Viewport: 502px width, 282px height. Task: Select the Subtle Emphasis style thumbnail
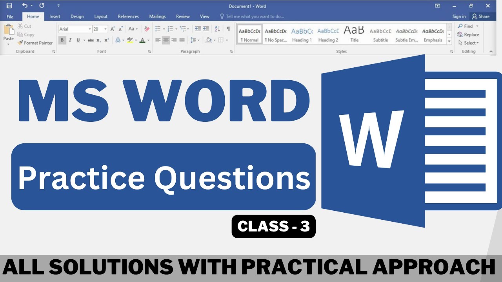pos(407,34)
